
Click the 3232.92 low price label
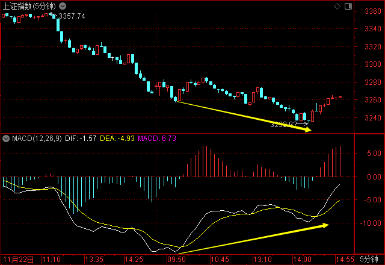click(x=283, y=125)
